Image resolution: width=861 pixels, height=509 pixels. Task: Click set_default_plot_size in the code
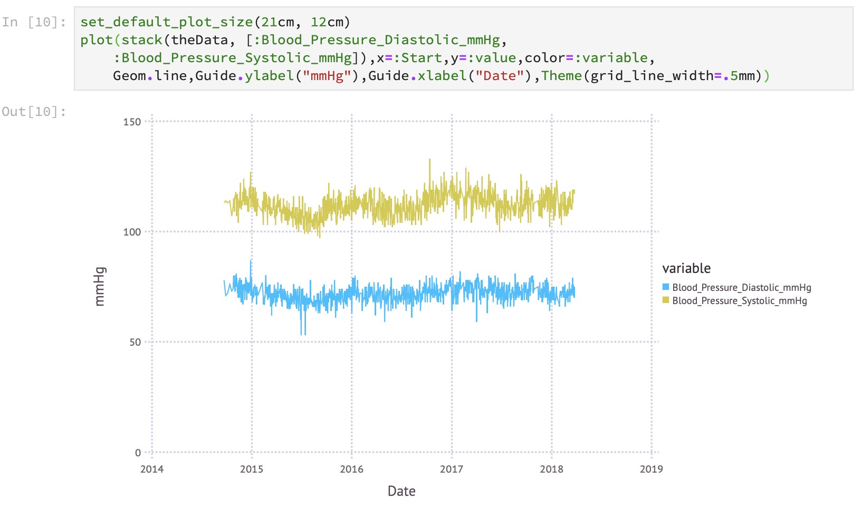pyautogui.click(x=167, y=22)
